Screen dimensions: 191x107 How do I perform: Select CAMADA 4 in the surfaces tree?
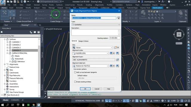16,50
